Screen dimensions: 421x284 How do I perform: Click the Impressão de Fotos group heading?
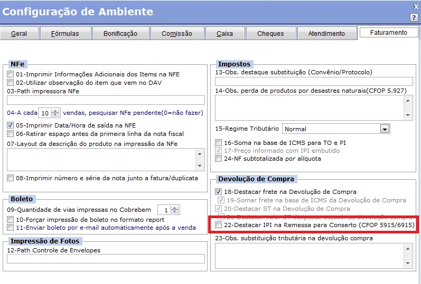coord(45,241)
